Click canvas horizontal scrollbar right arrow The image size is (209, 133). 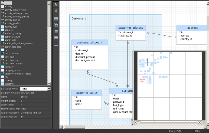[x=205, y=127]
